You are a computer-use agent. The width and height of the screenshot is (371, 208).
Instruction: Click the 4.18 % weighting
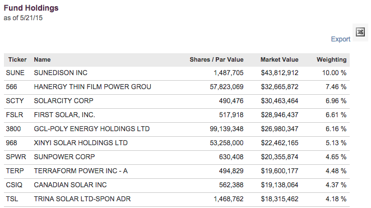336,198
